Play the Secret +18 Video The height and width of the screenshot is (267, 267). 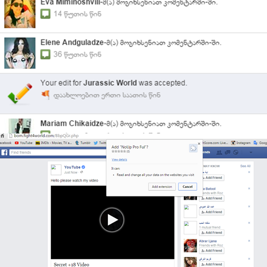tap(112, 220)
